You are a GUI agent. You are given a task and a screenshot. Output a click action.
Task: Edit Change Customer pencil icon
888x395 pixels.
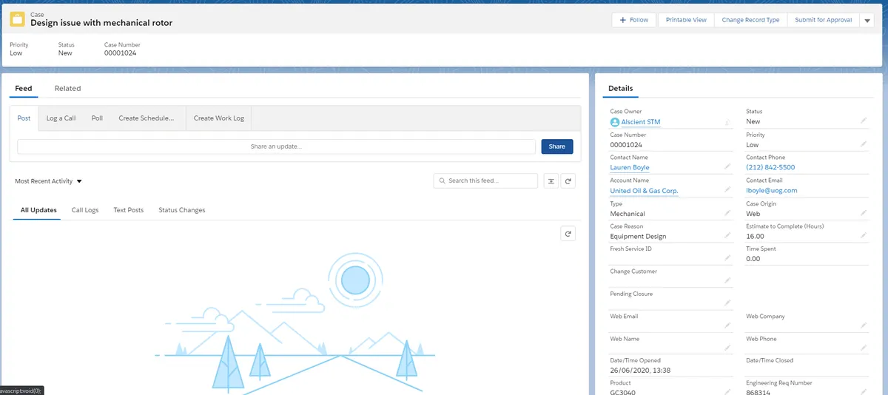coord(727,280)
